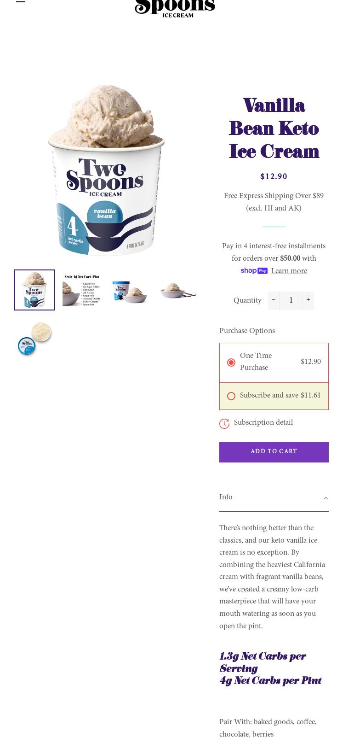Click the Shop Pay logo badge
The width and height of the screenshot is (354, 749).
point(254,271)
